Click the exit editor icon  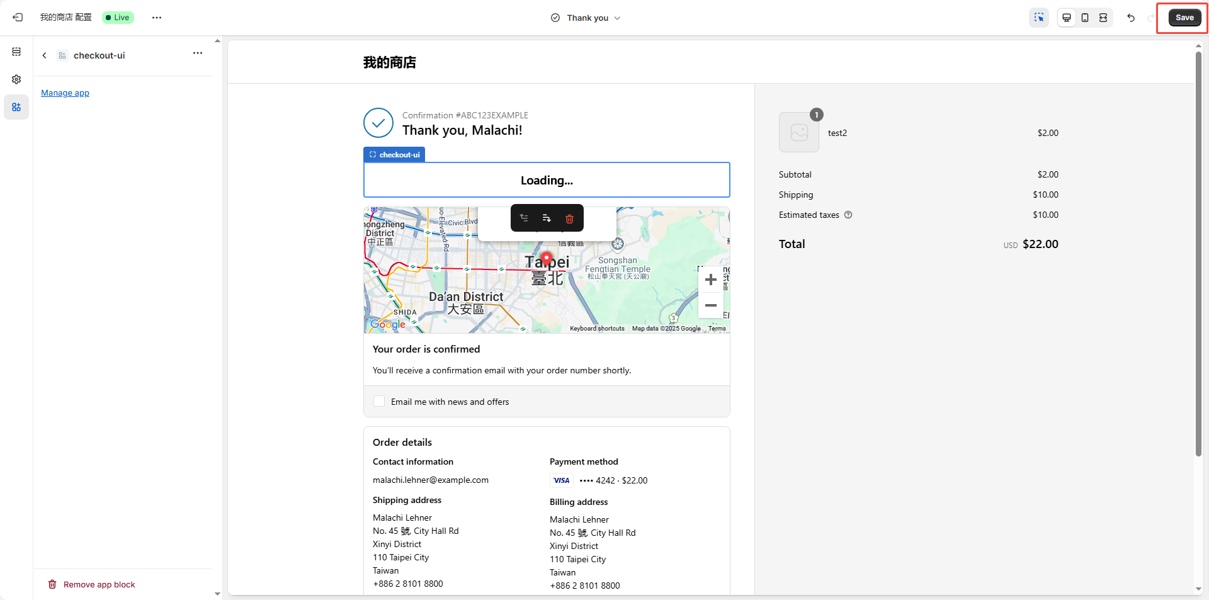18,18
